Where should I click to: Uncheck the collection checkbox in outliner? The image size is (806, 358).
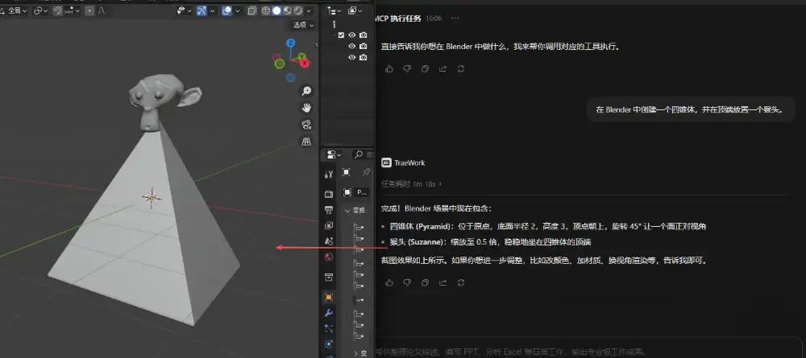[x=341, y=35]
